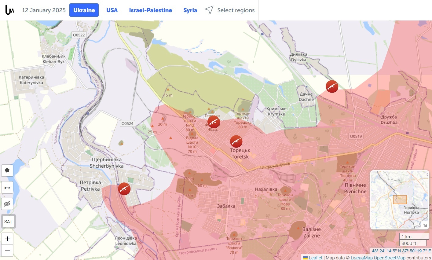Switch to the Israel-Palestine tab
Screen dimensions: 432x260
(x=150, y=10)
